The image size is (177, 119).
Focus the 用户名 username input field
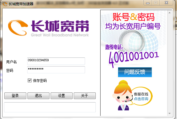[56, 61]
